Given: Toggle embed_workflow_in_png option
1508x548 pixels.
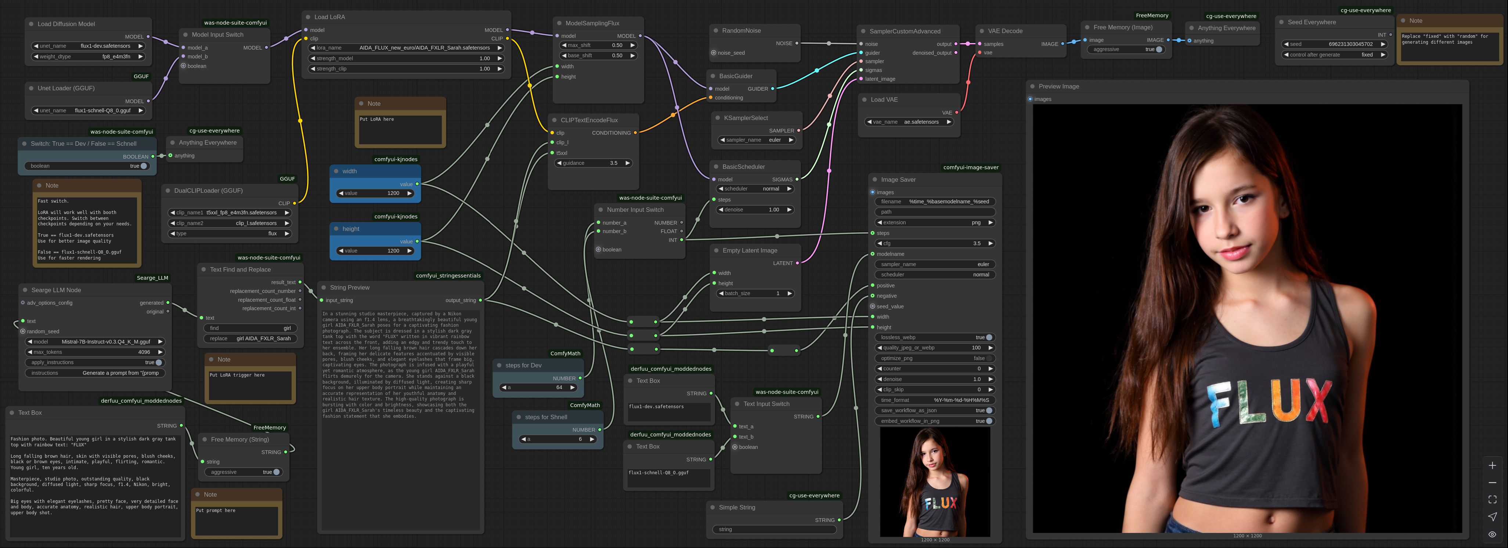Looking at the screenshot, I should click(x=935, y=421).
